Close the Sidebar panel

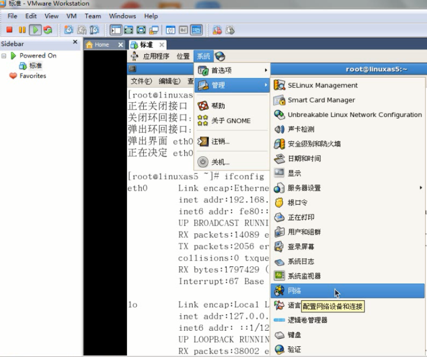tap(75, 42)
